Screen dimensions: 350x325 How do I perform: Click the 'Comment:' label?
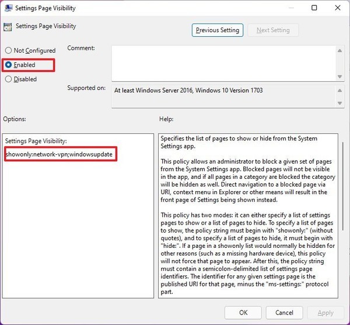[81, 48]
